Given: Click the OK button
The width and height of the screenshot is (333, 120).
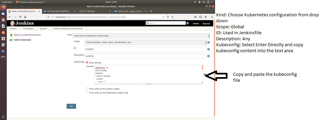Looking at the screenshot, I should point(71,106).
